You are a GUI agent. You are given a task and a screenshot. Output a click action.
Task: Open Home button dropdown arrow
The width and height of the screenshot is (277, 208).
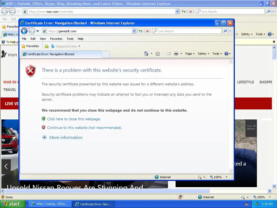(x=151, y=54)
